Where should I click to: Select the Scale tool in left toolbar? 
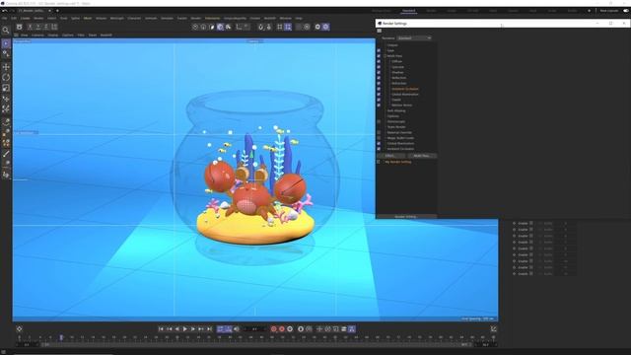pos(6,88)
